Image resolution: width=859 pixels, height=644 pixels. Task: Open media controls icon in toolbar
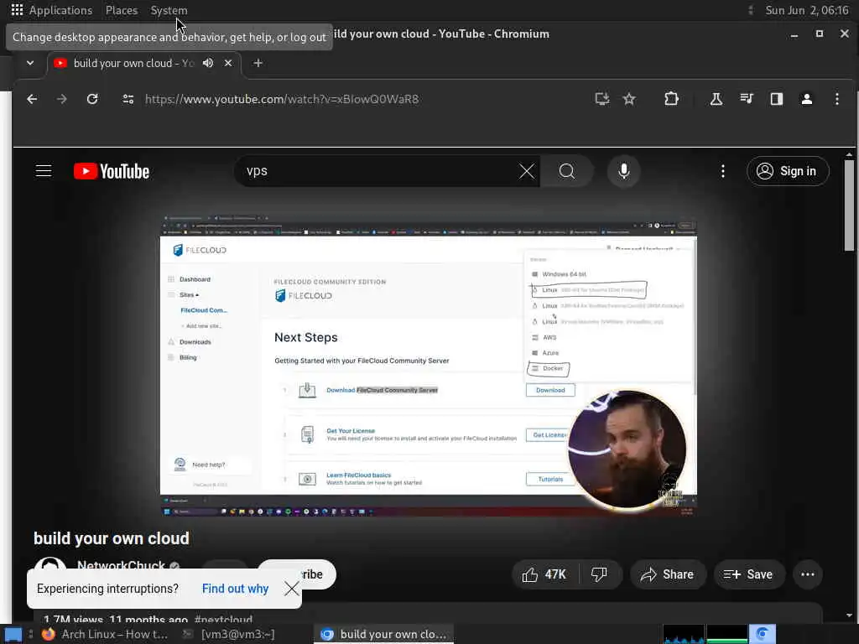point(746,99)
